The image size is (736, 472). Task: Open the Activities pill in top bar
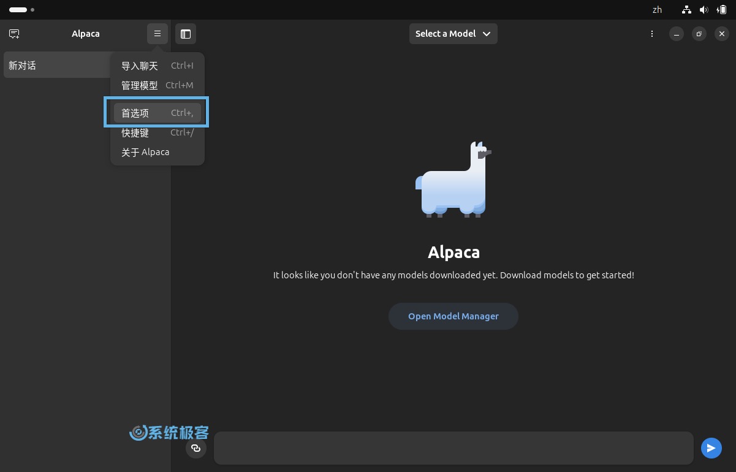click(21, 10)
